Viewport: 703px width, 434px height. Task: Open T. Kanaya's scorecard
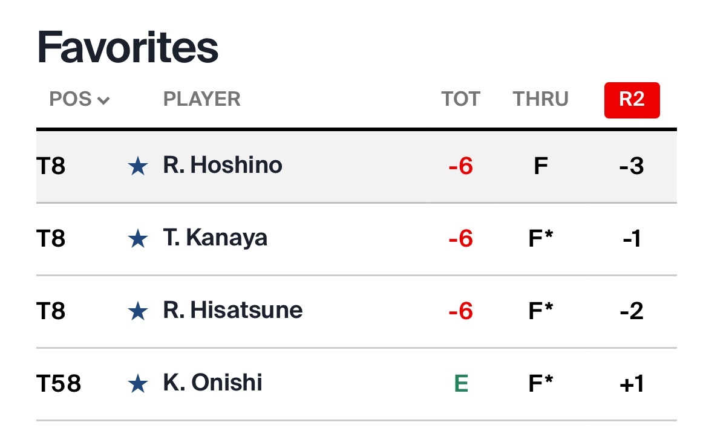point(215,238)
